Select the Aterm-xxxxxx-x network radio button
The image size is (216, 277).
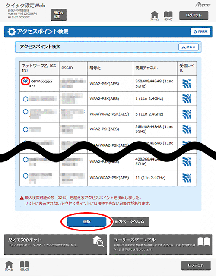(x=25, y=81)
